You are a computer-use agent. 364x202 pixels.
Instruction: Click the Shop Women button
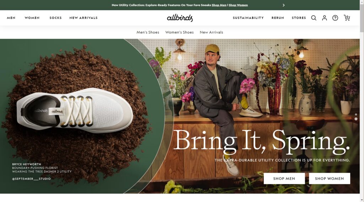click(x=330, y=179)
